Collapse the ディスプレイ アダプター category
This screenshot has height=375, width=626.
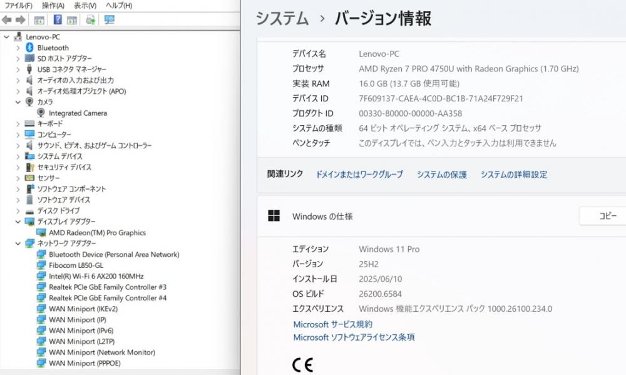coord(18,222)
